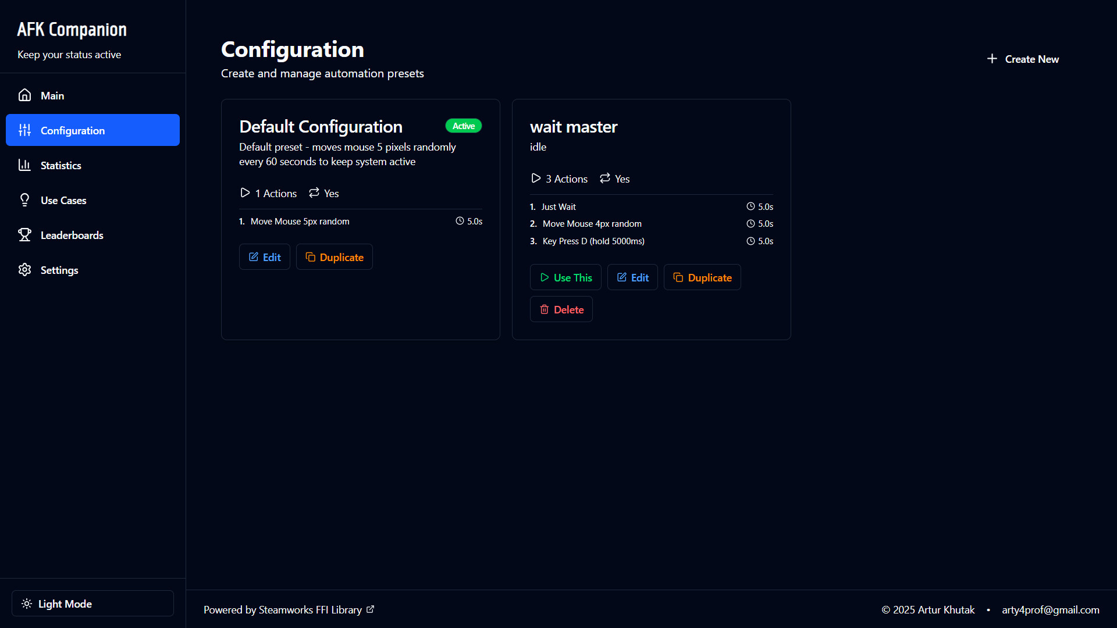This screenshot has height=628, width=1117.
Task: Edit the Default Configuration preset
Action: coord(265,257)
